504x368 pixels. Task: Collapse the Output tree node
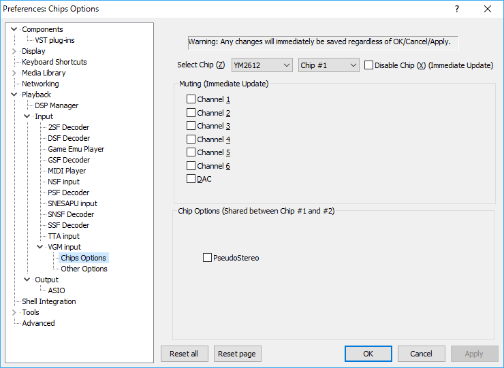click(27, 280)
